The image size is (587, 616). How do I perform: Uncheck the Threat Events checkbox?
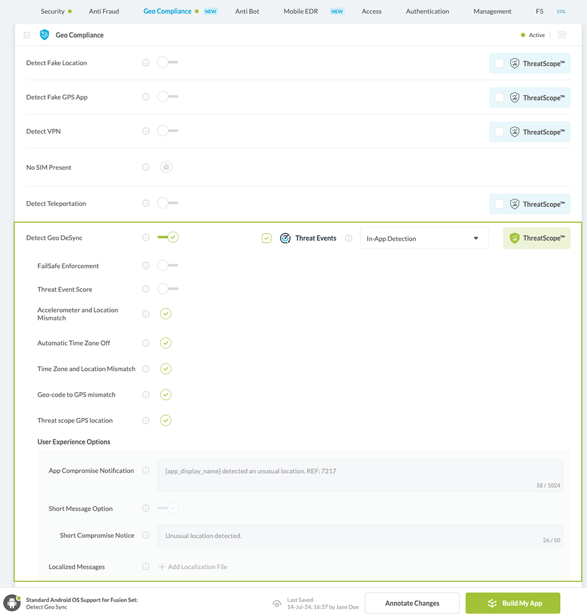pos(266,237)
